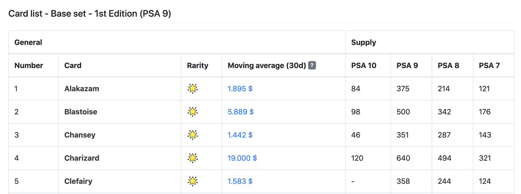
Task: Click Charizard's PSA 10 supply value 120
Action: tap(357, 158)
